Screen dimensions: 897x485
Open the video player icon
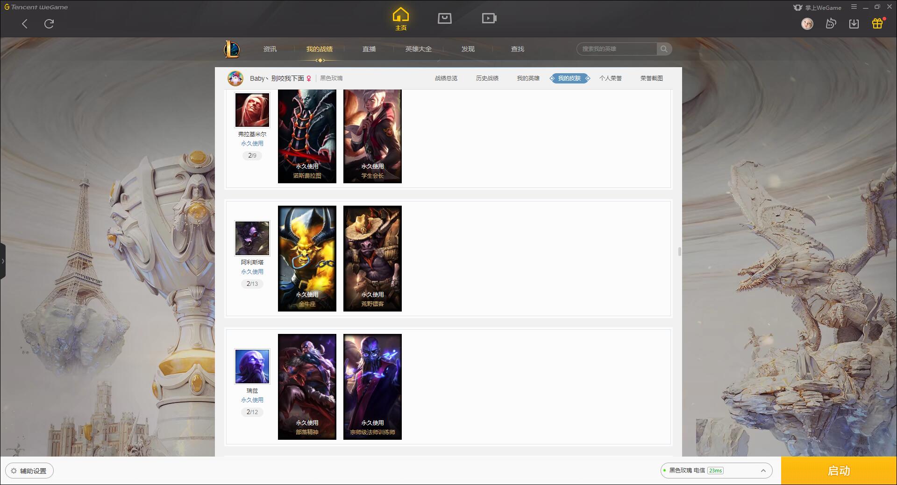(x=489, y=18)
